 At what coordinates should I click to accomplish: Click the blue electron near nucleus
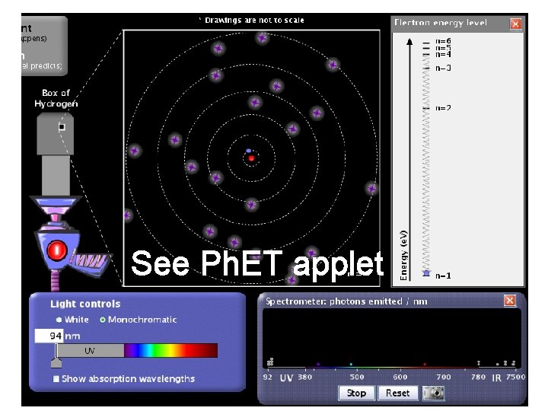coord(248,151)
